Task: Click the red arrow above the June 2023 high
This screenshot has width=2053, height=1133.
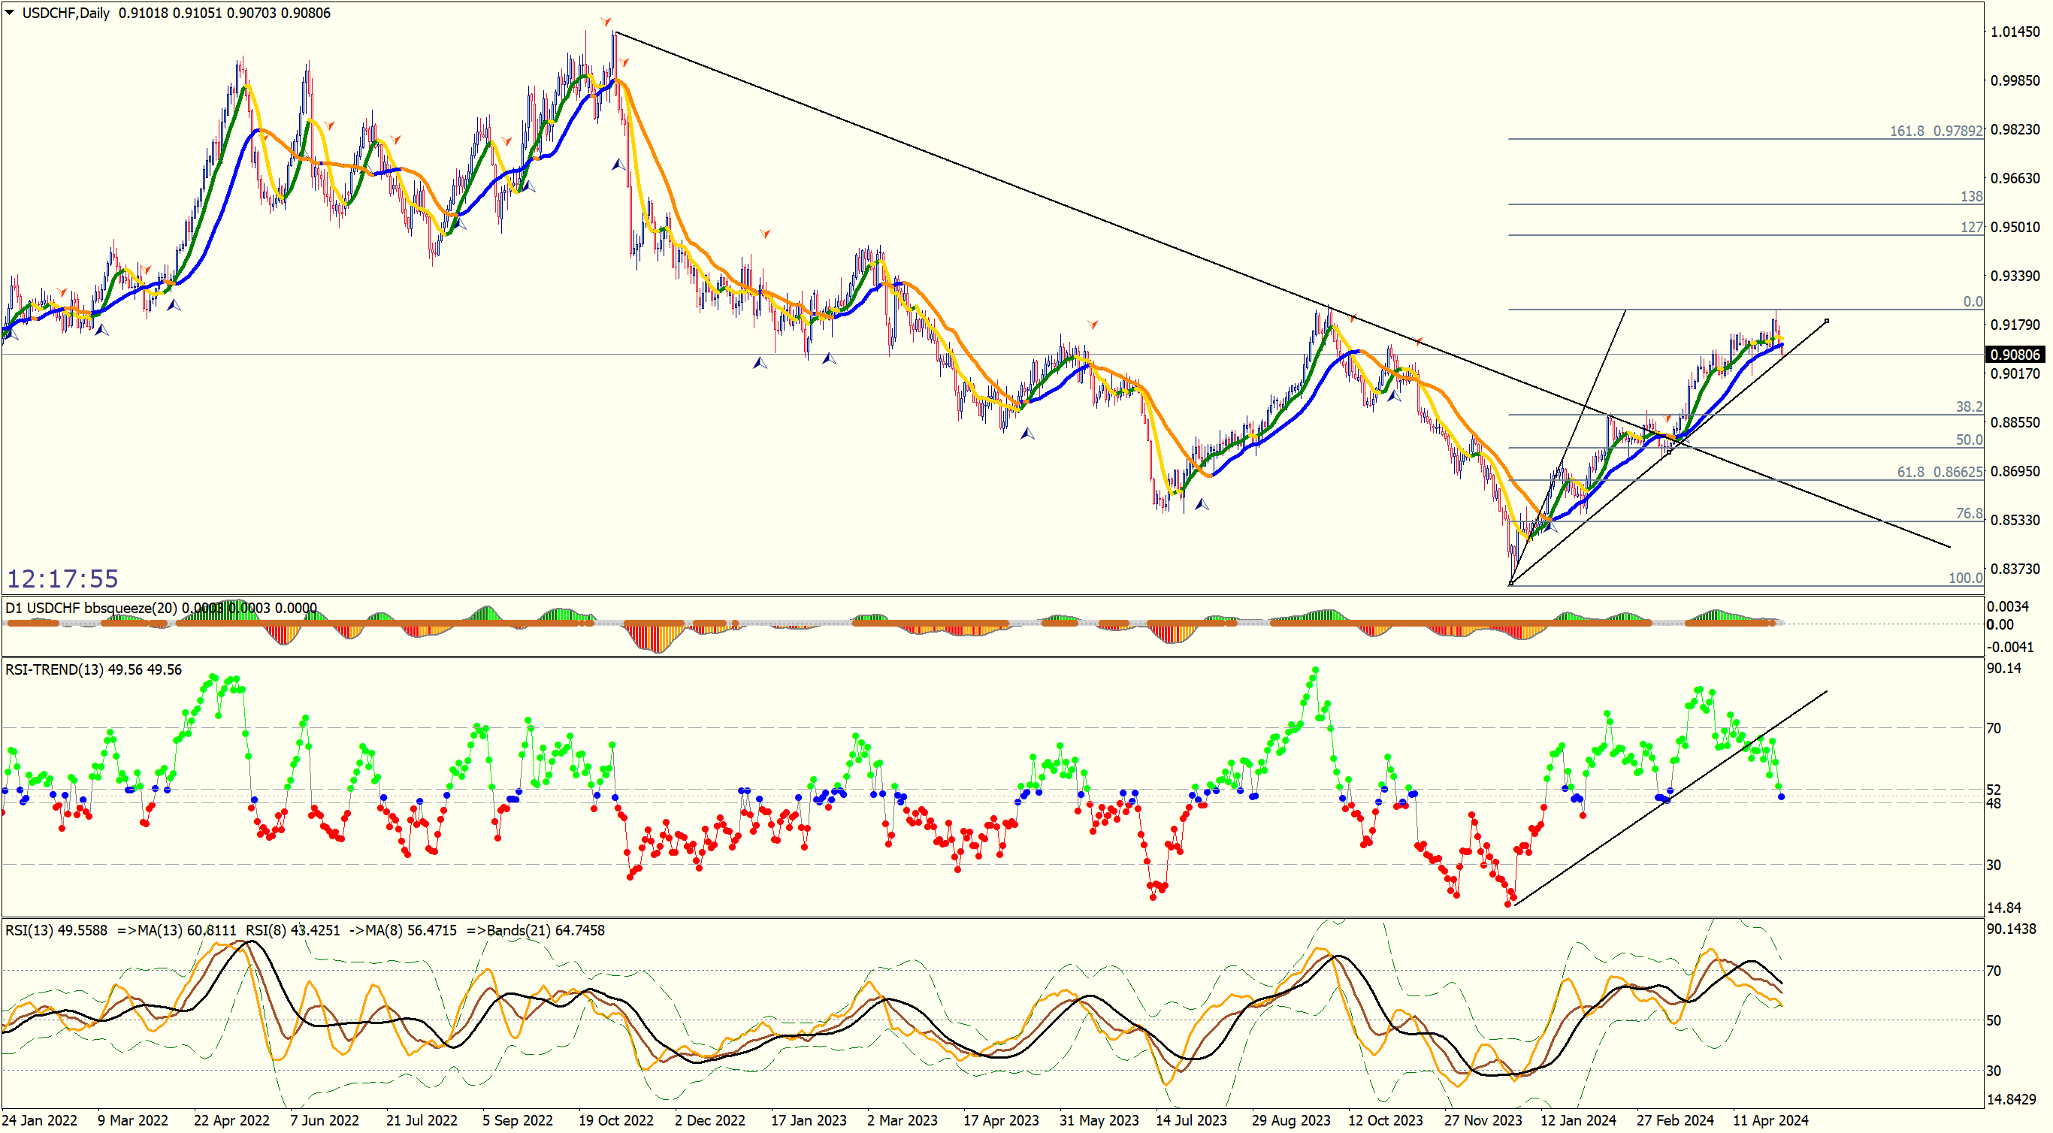Action: tap(1093, 325)
